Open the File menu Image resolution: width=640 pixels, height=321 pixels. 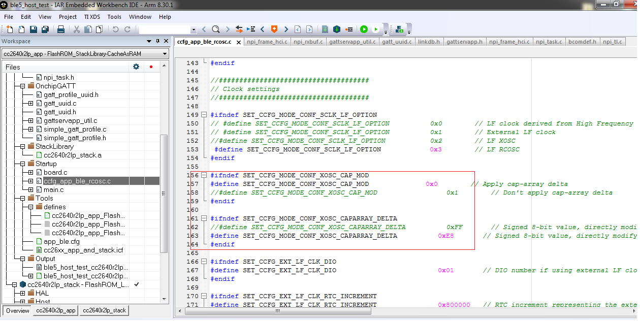pyautogui.click(x=9, y=17)
